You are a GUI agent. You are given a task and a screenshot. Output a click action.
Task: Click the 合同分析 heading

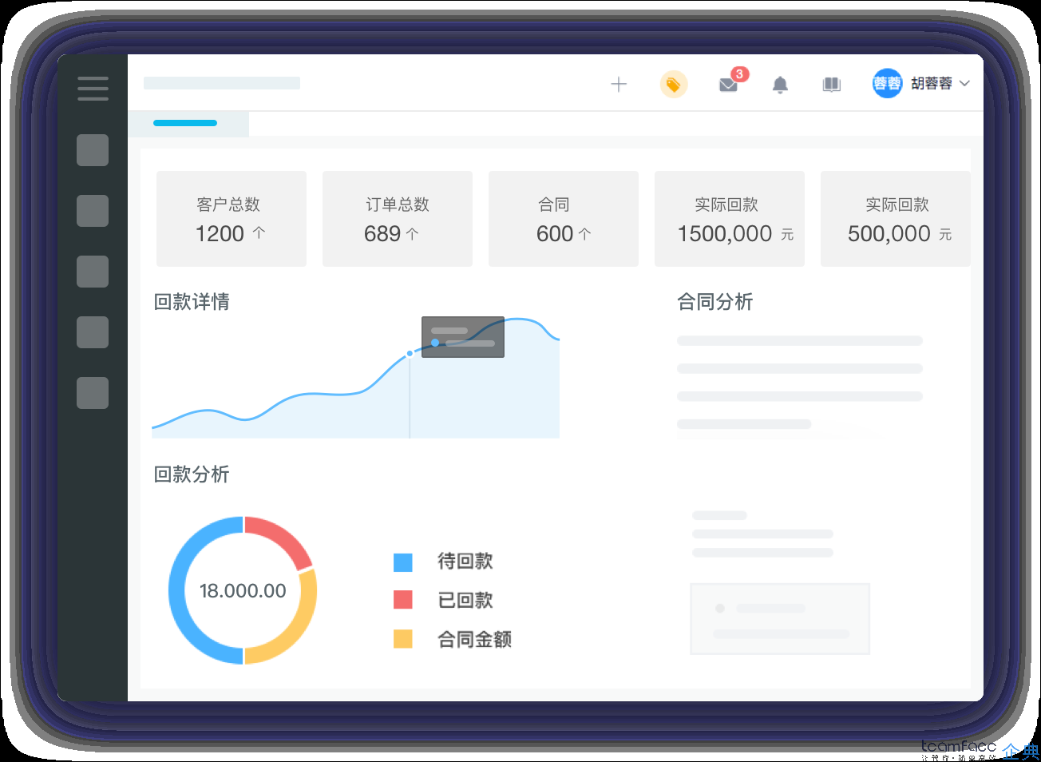click(715, 302)
